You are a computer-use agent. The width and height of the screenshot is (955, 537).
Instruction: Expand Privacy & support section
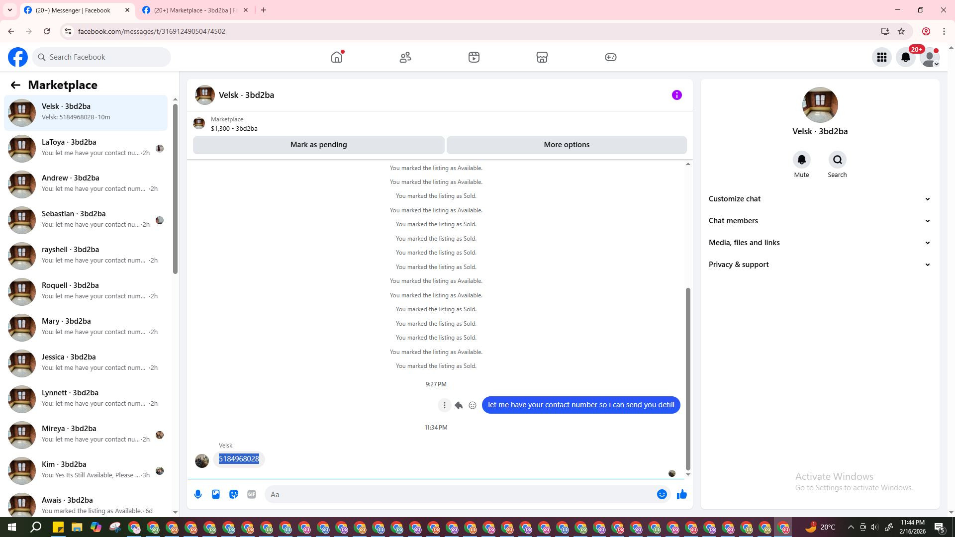[819, 265]
